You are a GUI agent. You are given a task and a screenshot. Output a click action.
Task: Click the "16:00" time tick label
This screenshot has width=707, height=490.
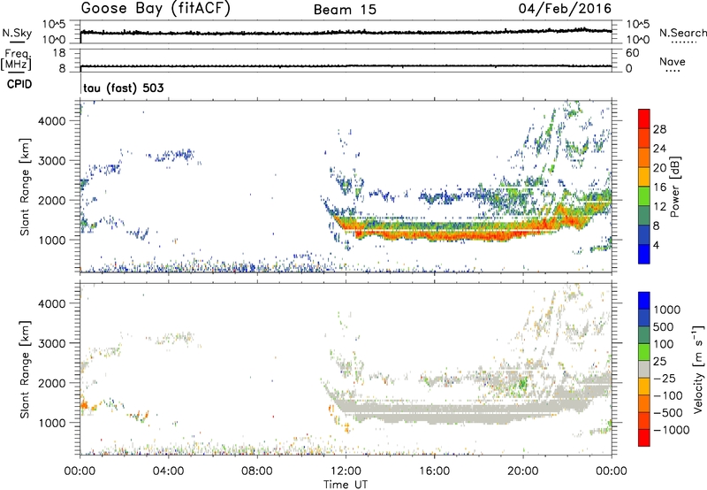[434, 471]
